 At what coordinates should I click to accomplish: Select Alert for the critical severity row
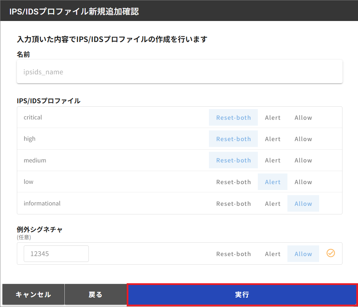273,117
